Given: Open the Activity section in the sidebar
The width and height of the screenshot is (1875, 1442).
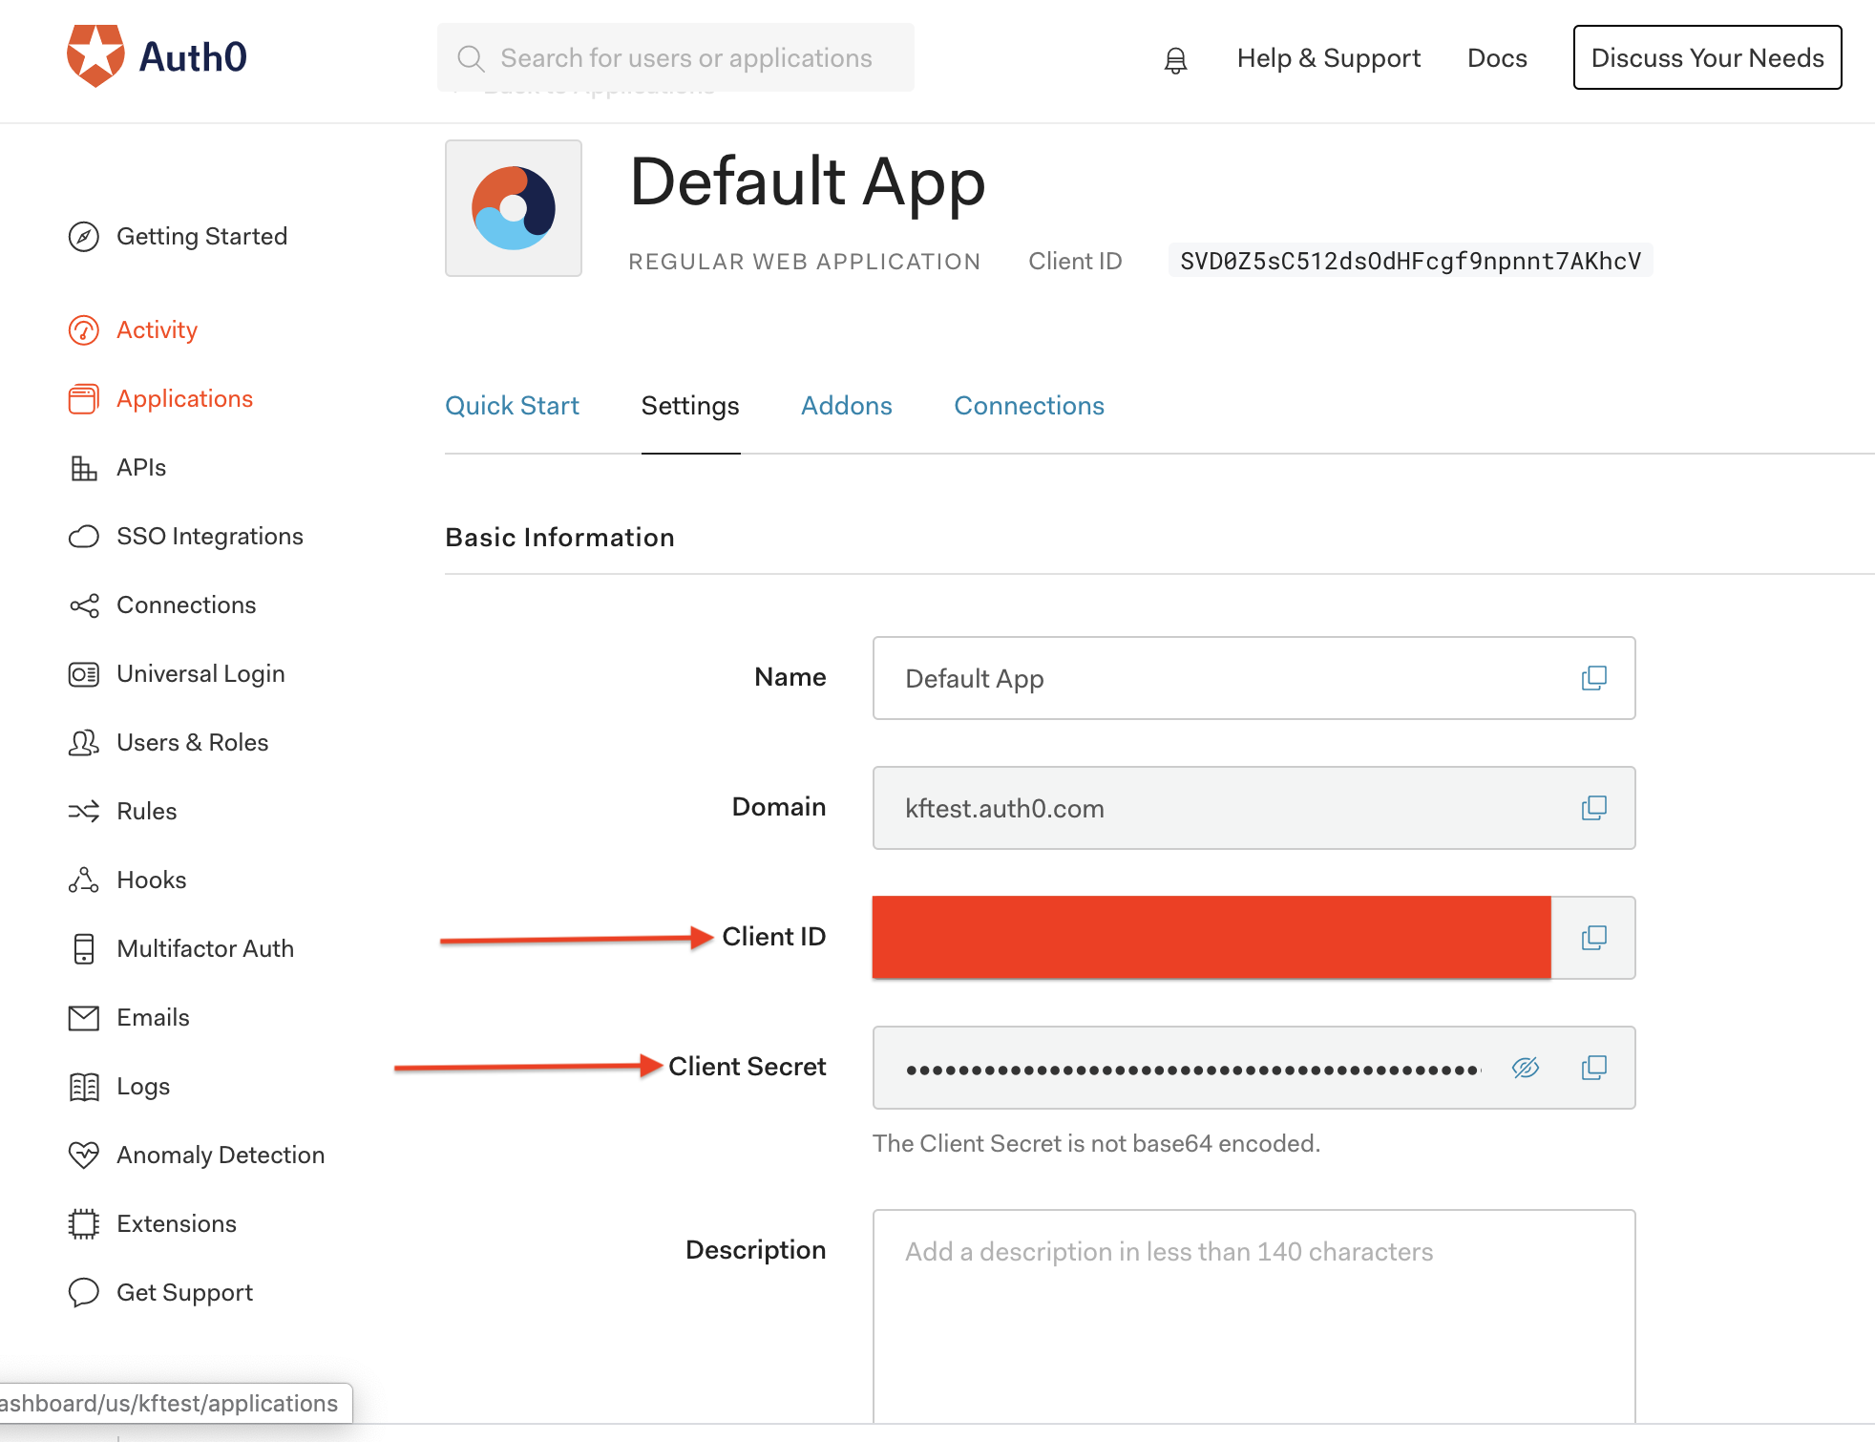Looking at the screenshot, I should click(x=157, y=329).
